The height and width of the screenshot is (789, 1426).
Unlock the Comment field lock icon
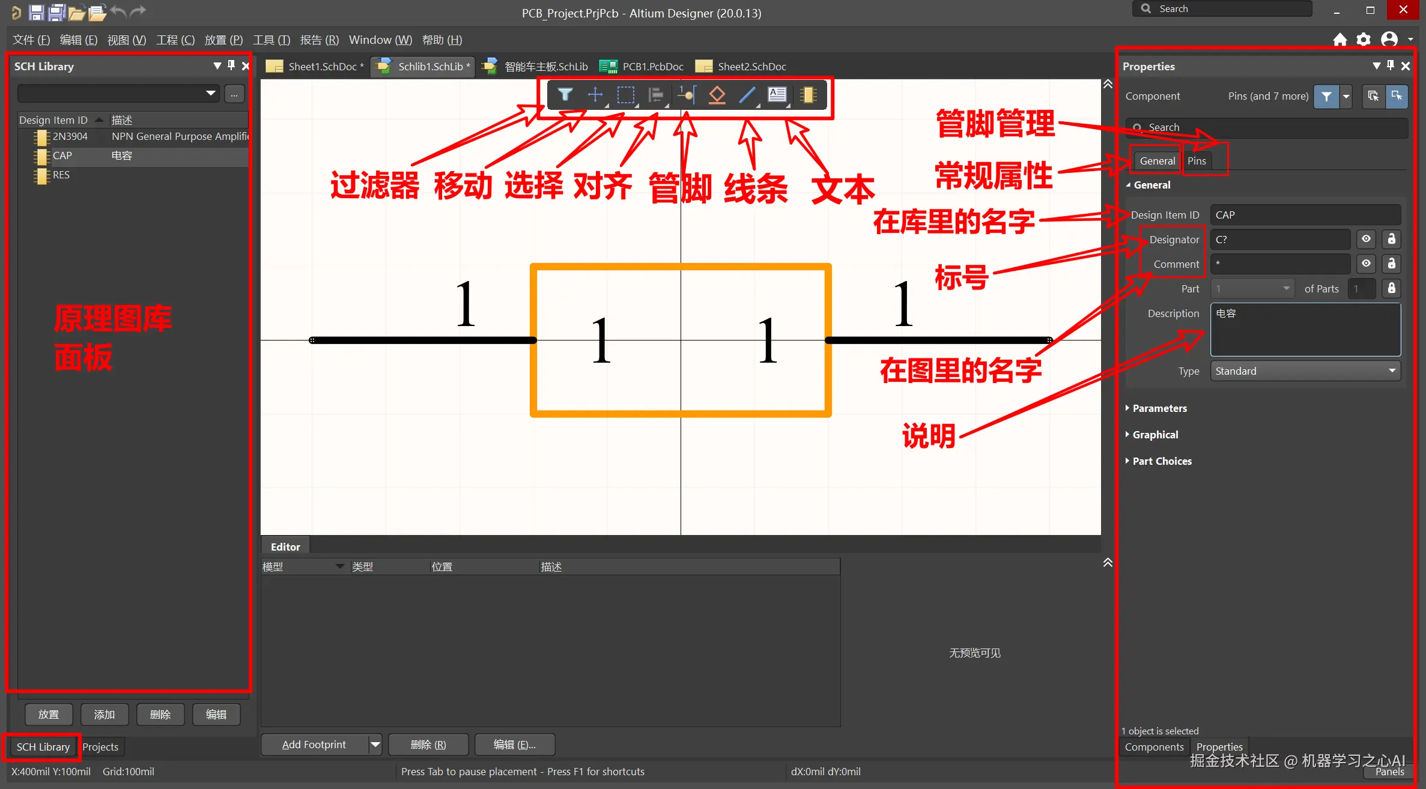tap(1392, 264)
